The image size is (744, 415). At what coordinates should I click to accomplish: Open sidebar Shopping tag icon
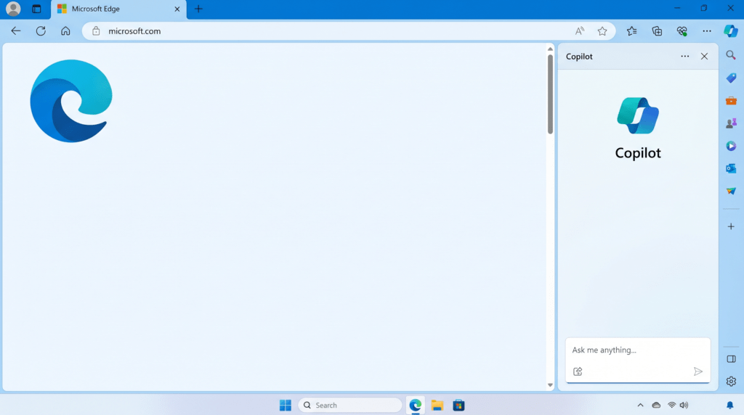click(731, 78)
